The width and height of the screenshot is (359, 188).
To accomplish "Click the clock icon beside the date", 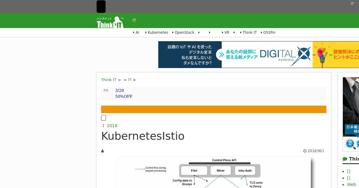I will [305, 151].
